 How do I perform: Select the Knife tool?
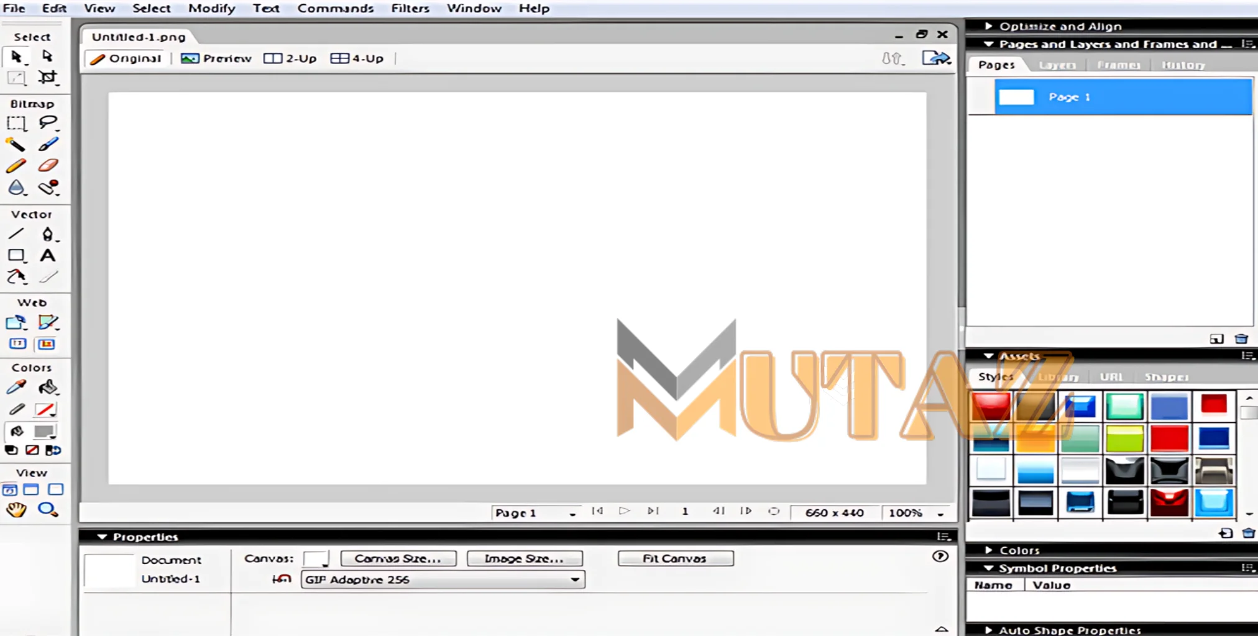[x=47, y=276]
